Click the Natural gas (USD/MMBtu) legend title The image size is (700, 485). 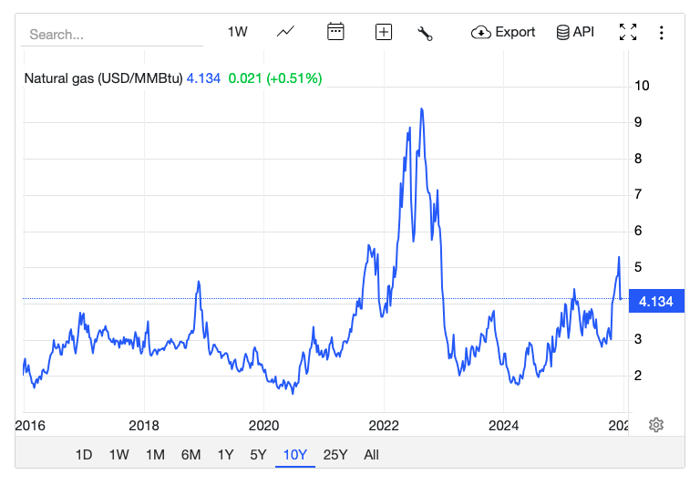pos(103,78)
